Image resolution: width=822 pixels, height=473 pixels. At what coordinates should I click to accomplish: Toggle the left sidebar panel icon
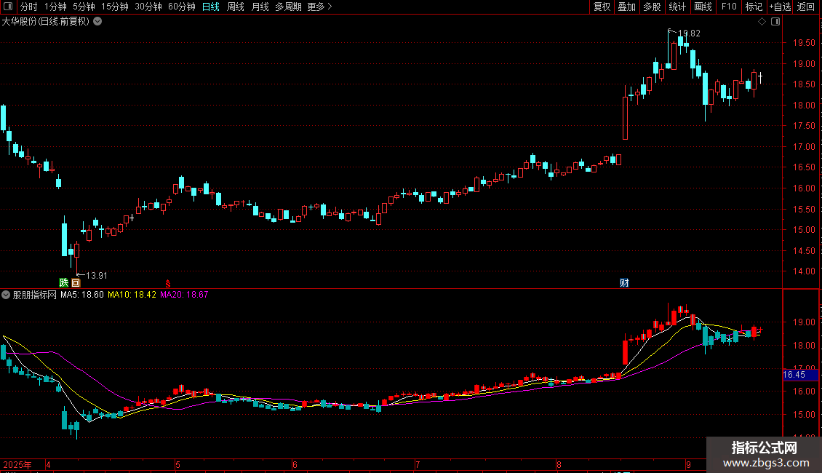(8, 7)
